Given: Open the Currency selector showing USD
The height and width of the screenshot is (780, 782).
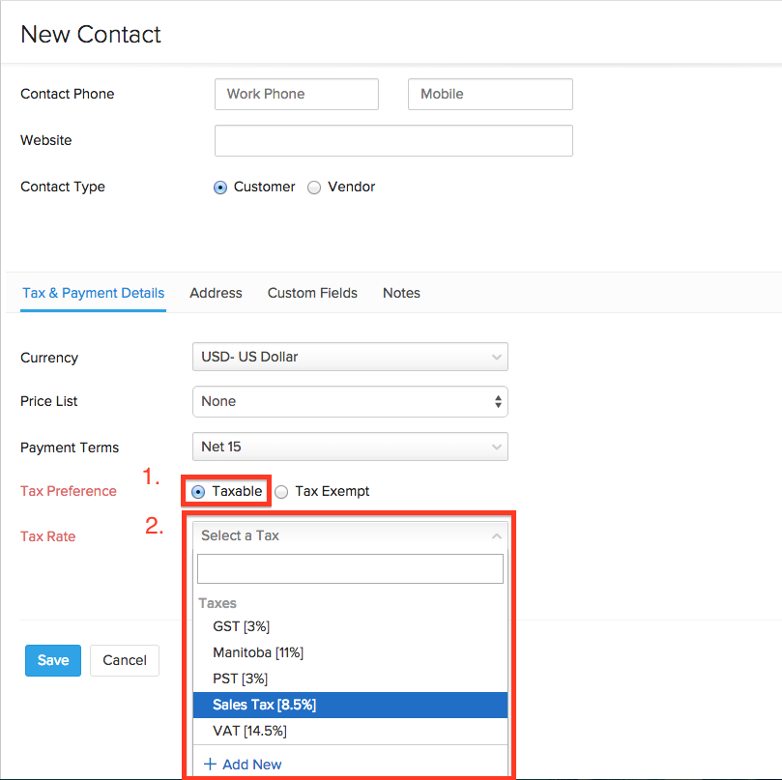Looking at the screenshot, I should point(350,357).
